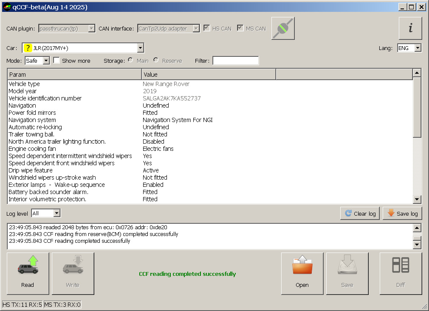Click the HS TX:11 RX:5 status entry

(23, 305)
